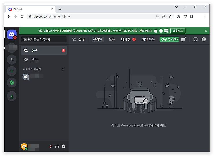Open user settings gear icon
Image resolution: width=214 pixels, height=156 pixels.
click(63, 146)
